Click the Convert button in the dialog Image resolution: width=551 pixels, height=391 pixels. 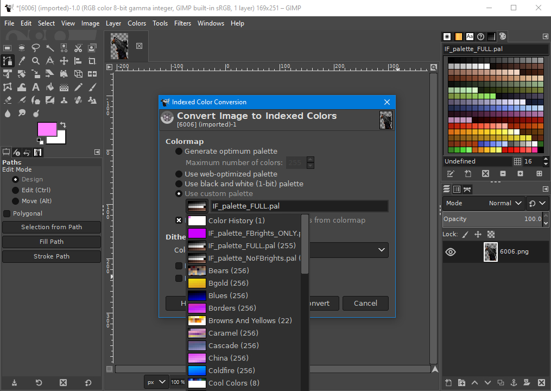(324, 304)
